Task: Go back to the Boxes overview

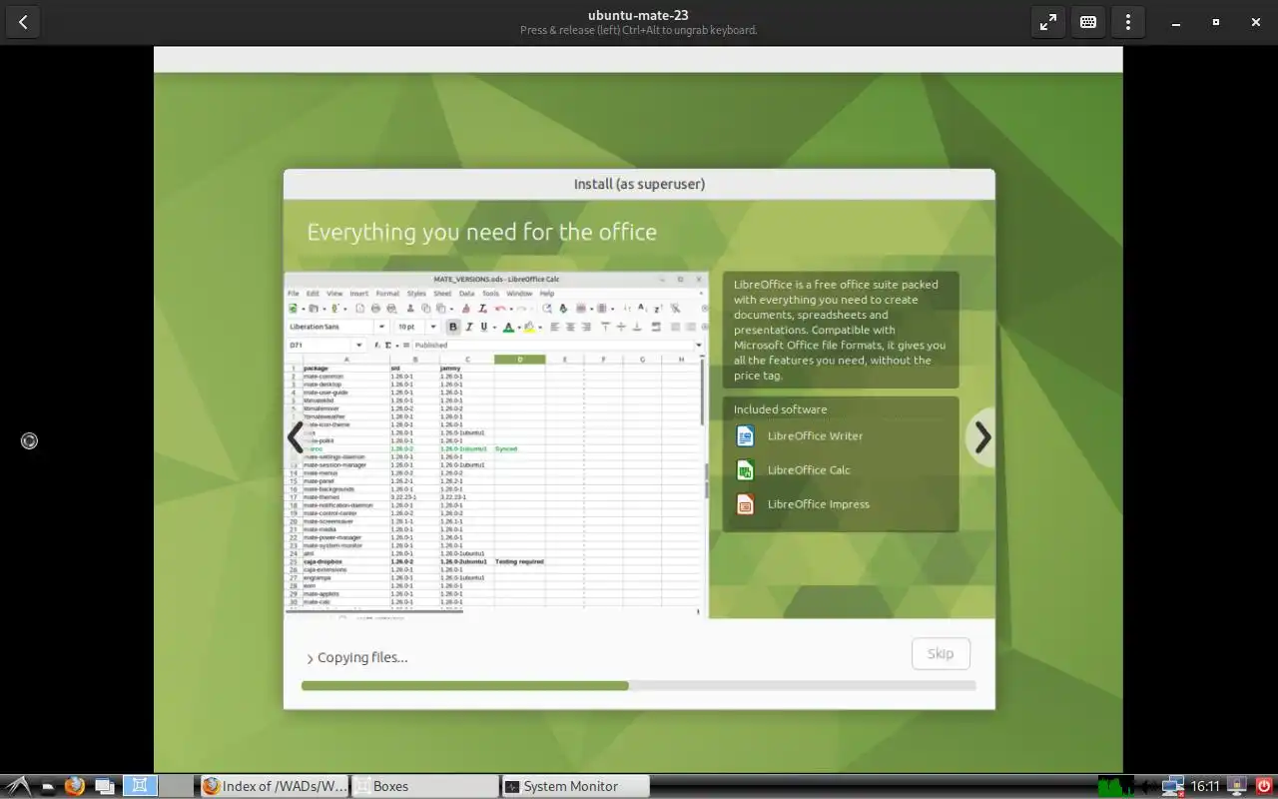Action: [x=23, y=22]
